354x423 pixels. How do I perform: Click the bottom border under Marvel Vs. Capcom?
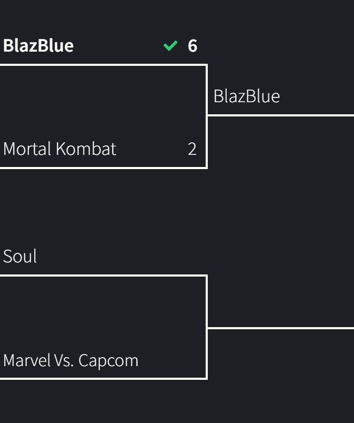click(x=104, y=379)
